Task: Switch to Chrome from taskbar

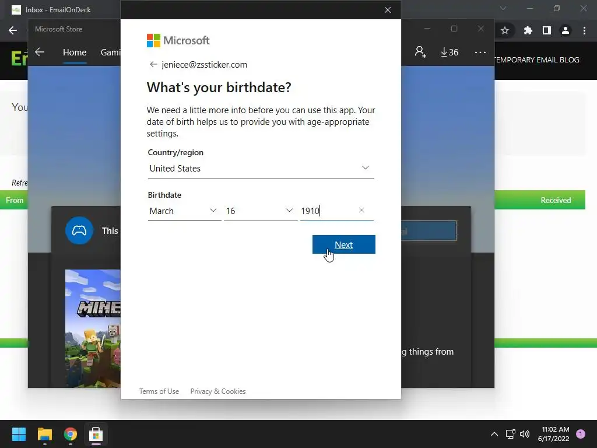Action: pyautogui.click(x=71, y=434)
